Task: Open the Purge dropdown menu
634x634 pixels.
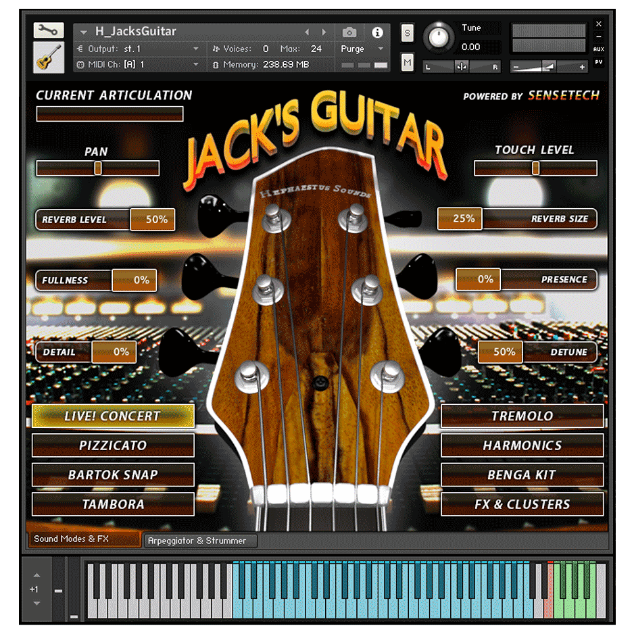Action: [362, 49]
